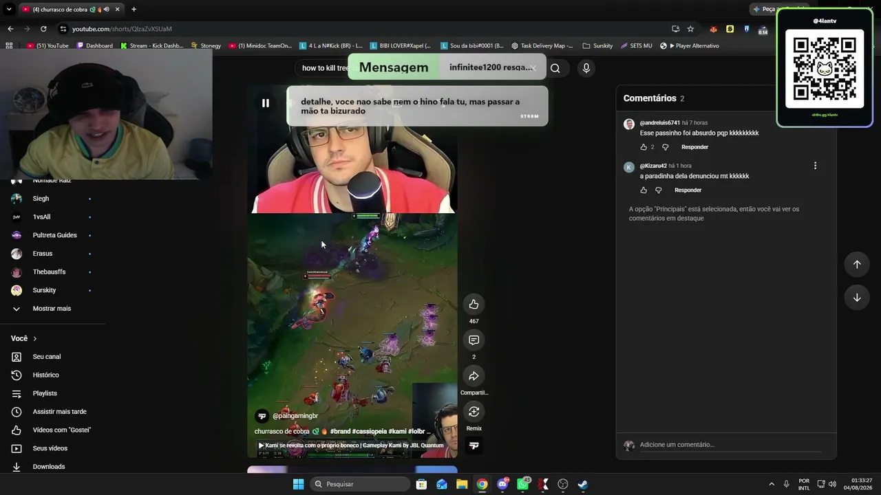
Task: Open the sound source thumbnail of the Short
Action: [x=474, y=446]
